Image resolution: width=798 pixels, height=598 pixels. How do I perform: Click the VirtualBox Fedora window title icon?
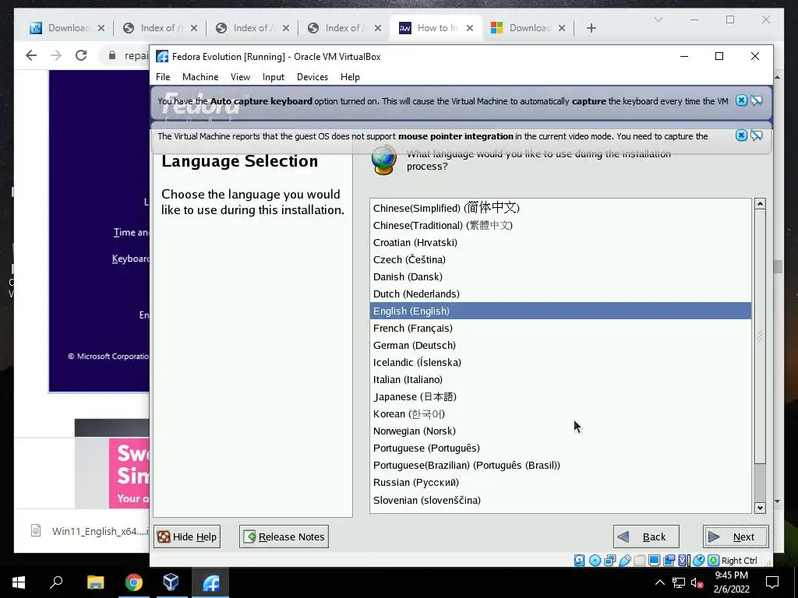162,56
